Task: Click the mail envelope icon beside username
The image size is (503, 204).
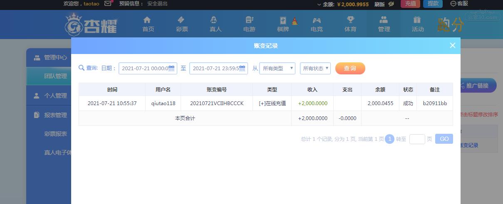Action: (x=108, y=4)
